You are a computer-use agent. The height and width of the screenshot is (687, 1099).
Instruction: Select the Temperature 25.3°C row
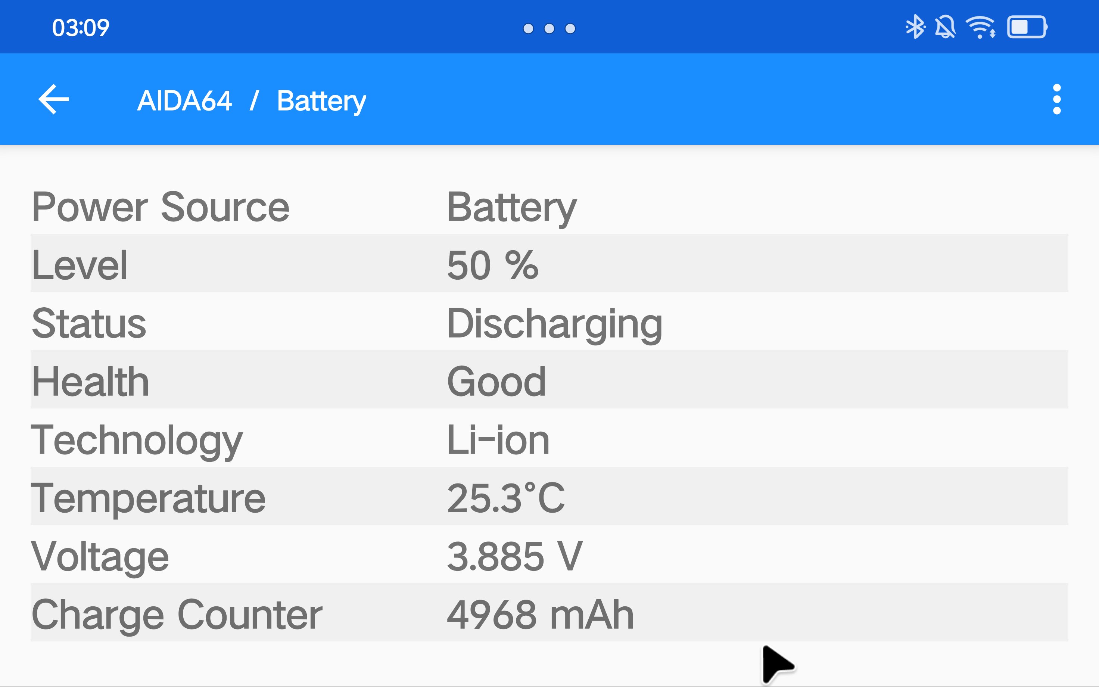(549, 496)
